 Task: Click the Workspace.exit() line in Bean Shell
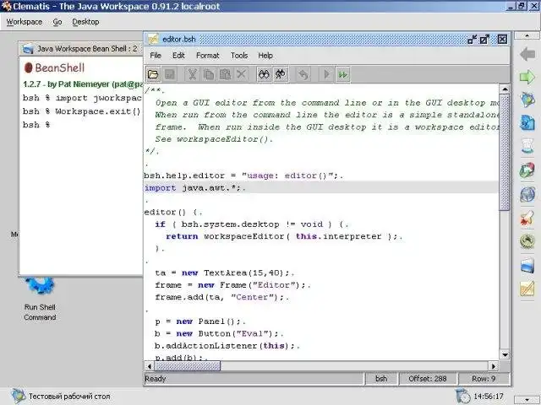click(82, 111)
